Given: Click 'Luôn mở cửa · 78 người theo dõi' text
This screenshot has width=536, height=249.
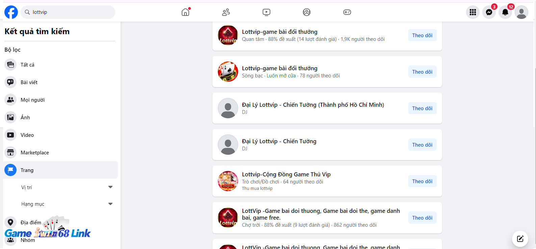Looking at the screenshot, I should 303,76.
